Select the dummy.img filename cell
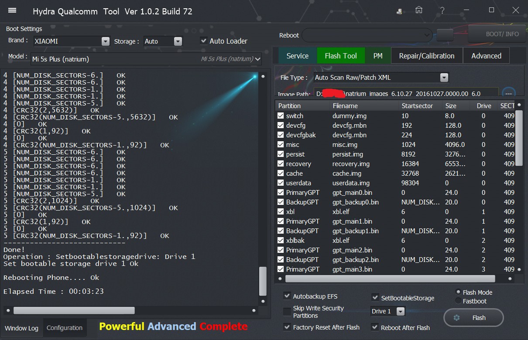The image size is (528, 340). [350, 116]
